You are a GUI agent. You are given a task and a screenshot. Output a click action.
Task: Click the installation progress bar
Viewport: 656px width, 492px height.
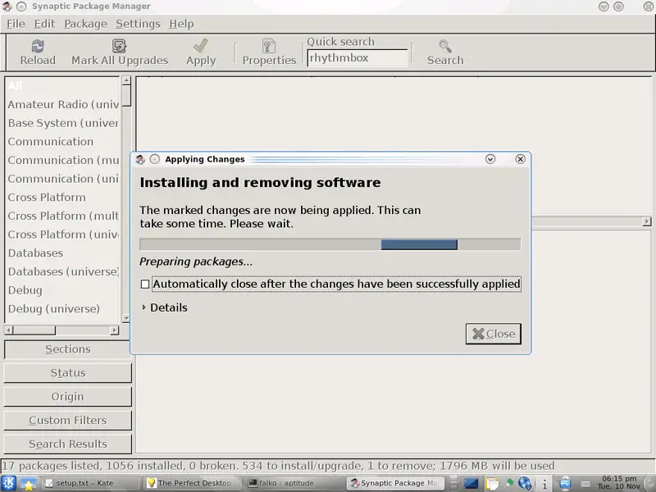coord(330,244)
